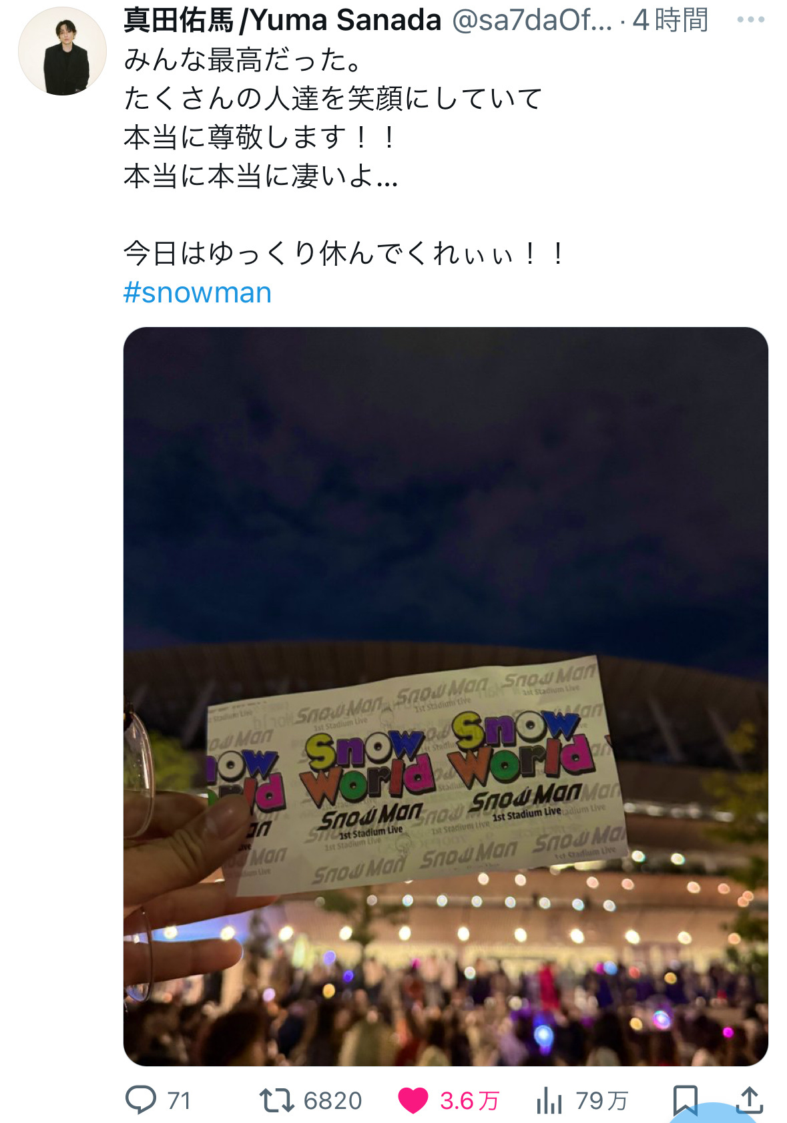Unlike the tweet via pink heart
This screenshot has height=1123, width=787.
pyautogui.click(x=413, y=1100)
